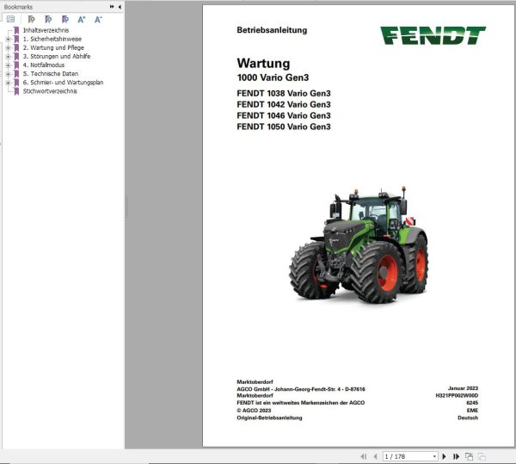Click the grayed next view icon
The width and height of the screenshot is (516, 464).
[482, 456]
